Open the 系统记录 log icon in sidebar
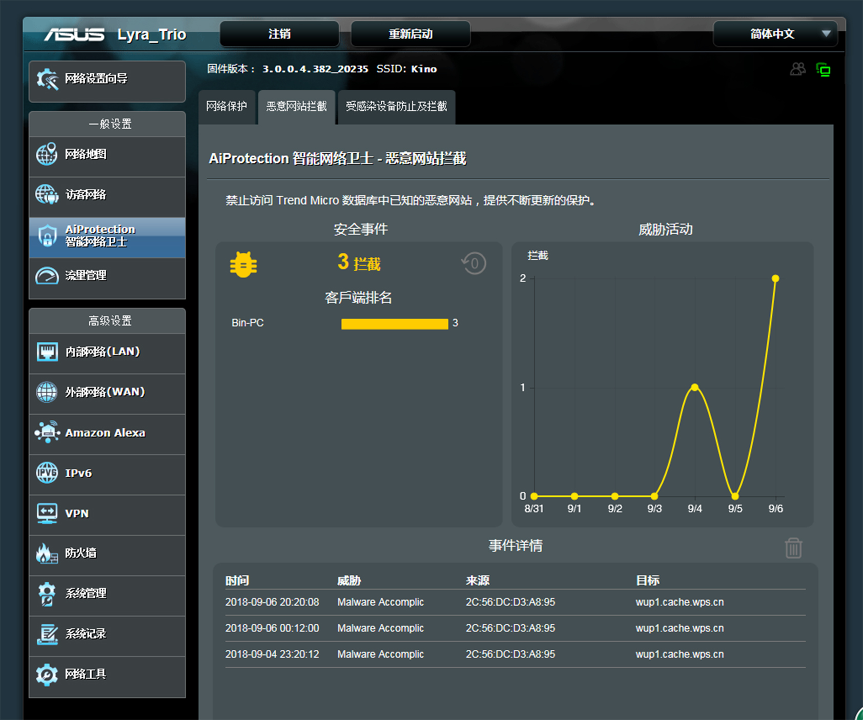This screenshot has height=720, width=863. [x=47, y=634]
